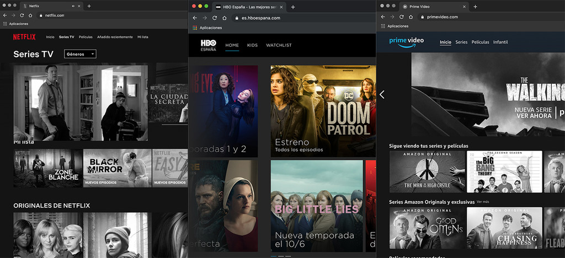
Task: Click home icon in HBO browser toolbar
Action: tap(225, 18)
